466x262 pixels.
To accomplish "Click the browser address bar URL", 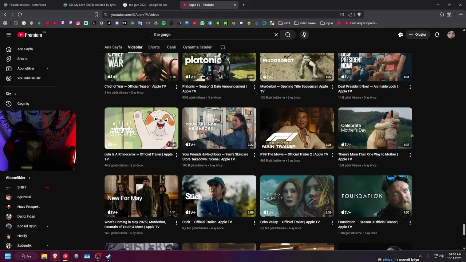I will click(135, 15).
